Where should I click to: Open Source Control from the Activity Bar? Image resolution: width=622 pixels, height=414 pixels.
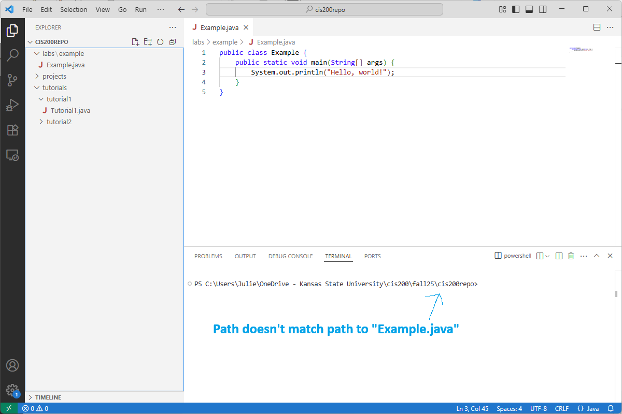pyautogui.click(x=12, y=80)
